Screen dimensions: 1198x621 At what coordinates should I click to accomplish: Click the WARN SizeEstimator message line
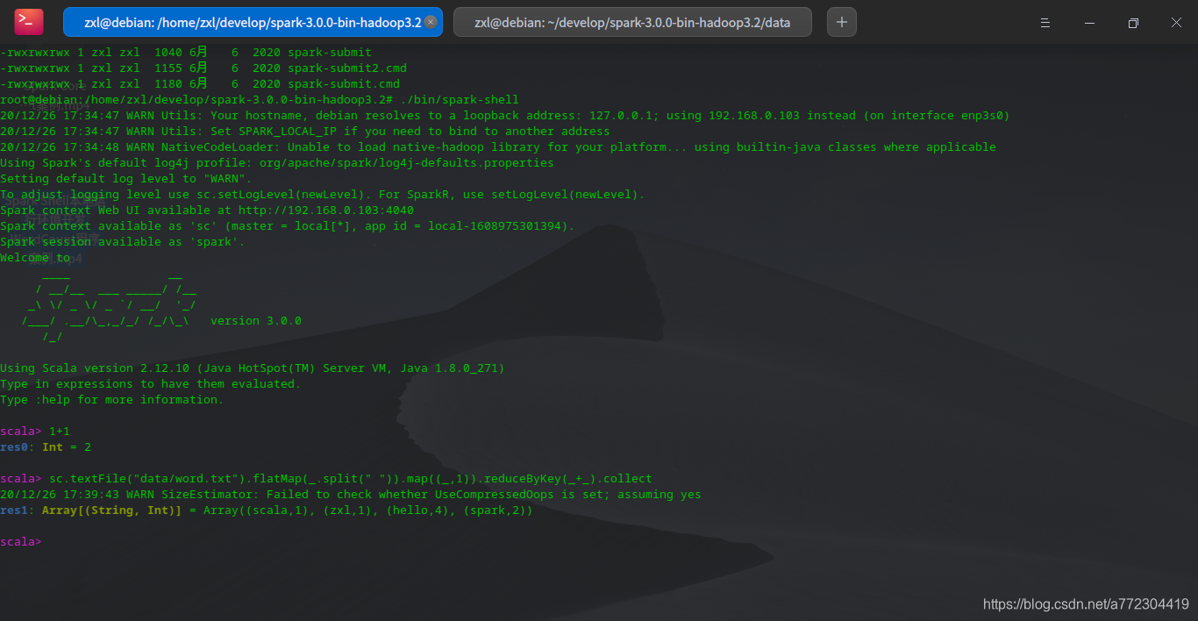coord(351,495)
